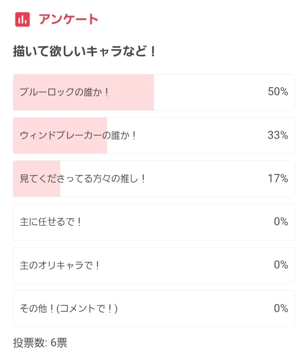The width and height of the screenshot is (308, 352).
Task: Select the 主のオリキャラで！ option label
Action: pyautogui.click(x=60, y=265)
